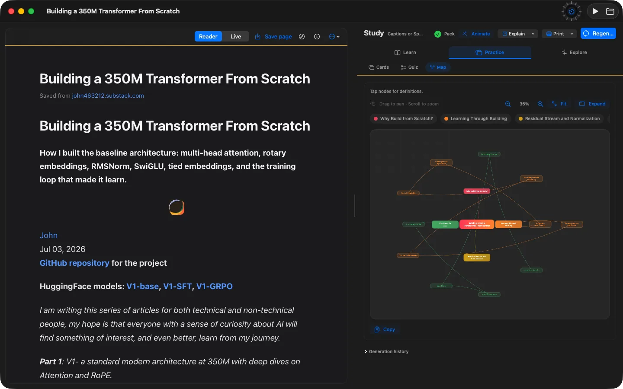This screenshot has width=623, height=389.
Task: Open the author John link
Action: pos(48,236)
